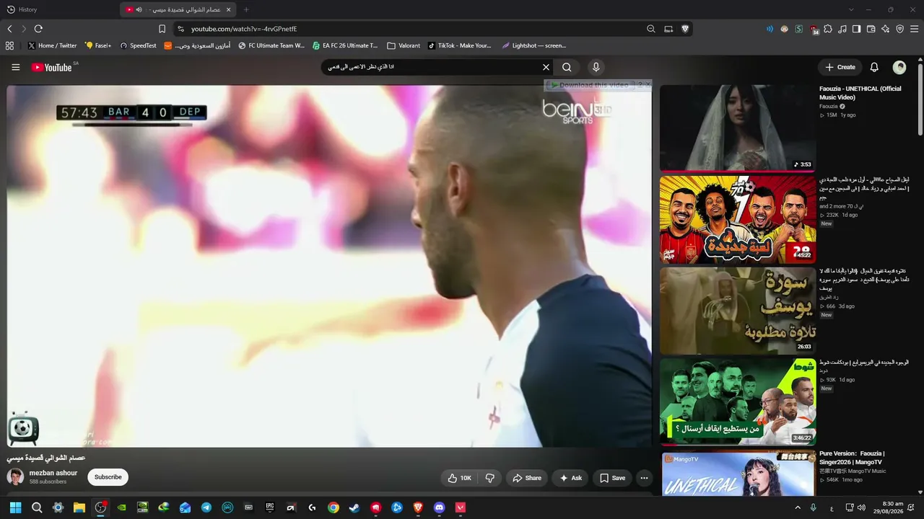The image size is (924, 519).
Task: Open Discord from the taskbar
Action: tap(439, 507)
